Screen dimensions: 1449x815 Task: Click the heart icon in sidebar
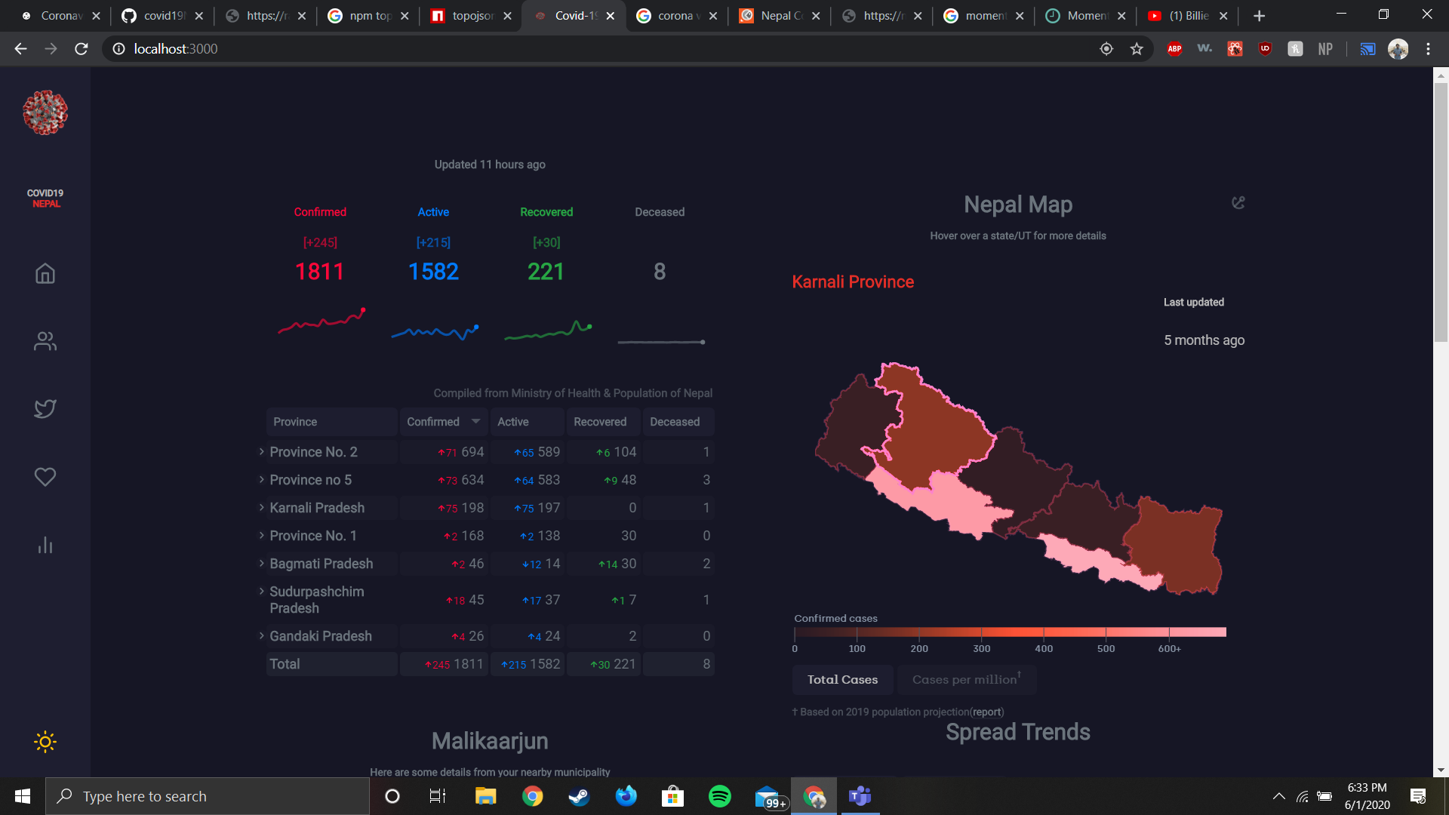(x=45, y=477)
